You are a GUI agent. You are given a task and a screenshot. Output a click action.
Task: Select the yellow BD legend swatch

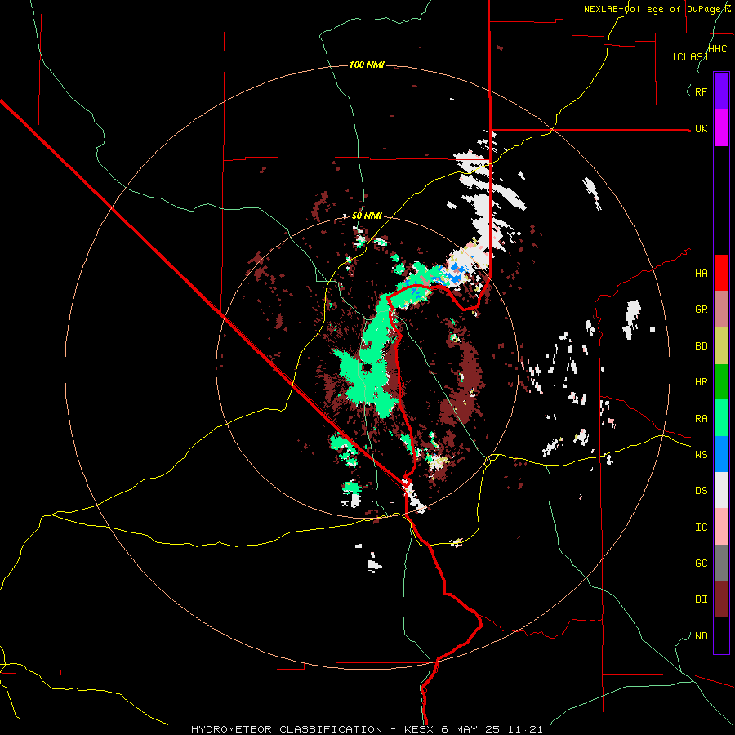pyautogui.click(x=721, y=346)
